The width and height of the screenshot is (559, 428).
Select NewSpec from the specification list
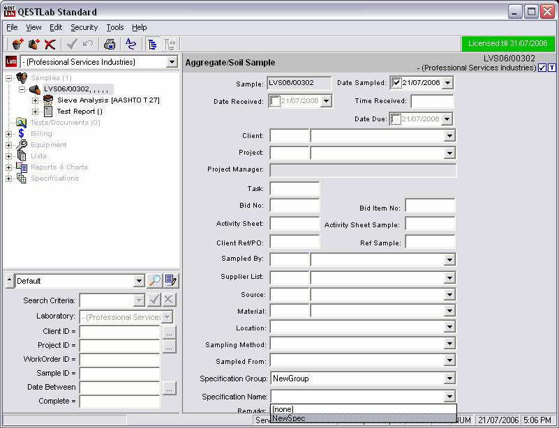pos(289,418)
